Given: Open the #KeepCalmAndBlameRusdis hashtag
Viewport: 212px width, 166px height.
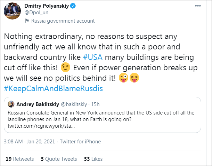Looking at the screenshot, I should [54, 88].
